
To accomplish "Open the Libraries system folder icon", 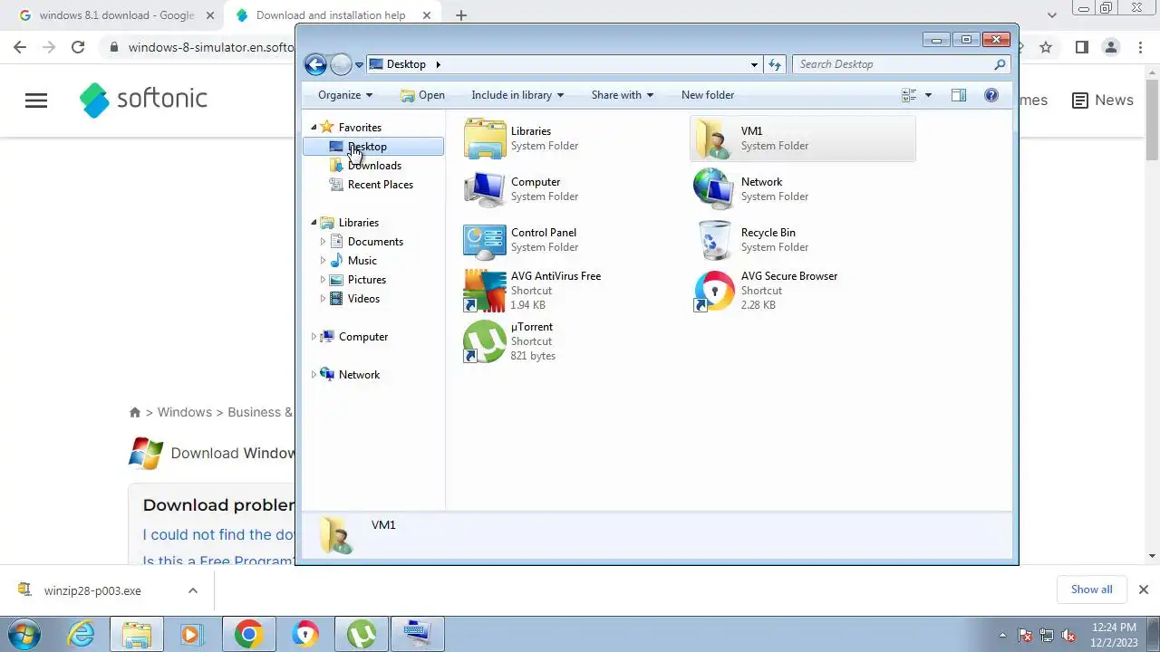I will click(485, 139).
